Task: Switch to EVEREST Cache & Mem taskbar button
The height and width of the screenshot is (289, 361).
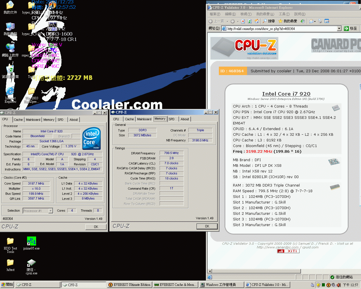Action: [x=175, y=285]
